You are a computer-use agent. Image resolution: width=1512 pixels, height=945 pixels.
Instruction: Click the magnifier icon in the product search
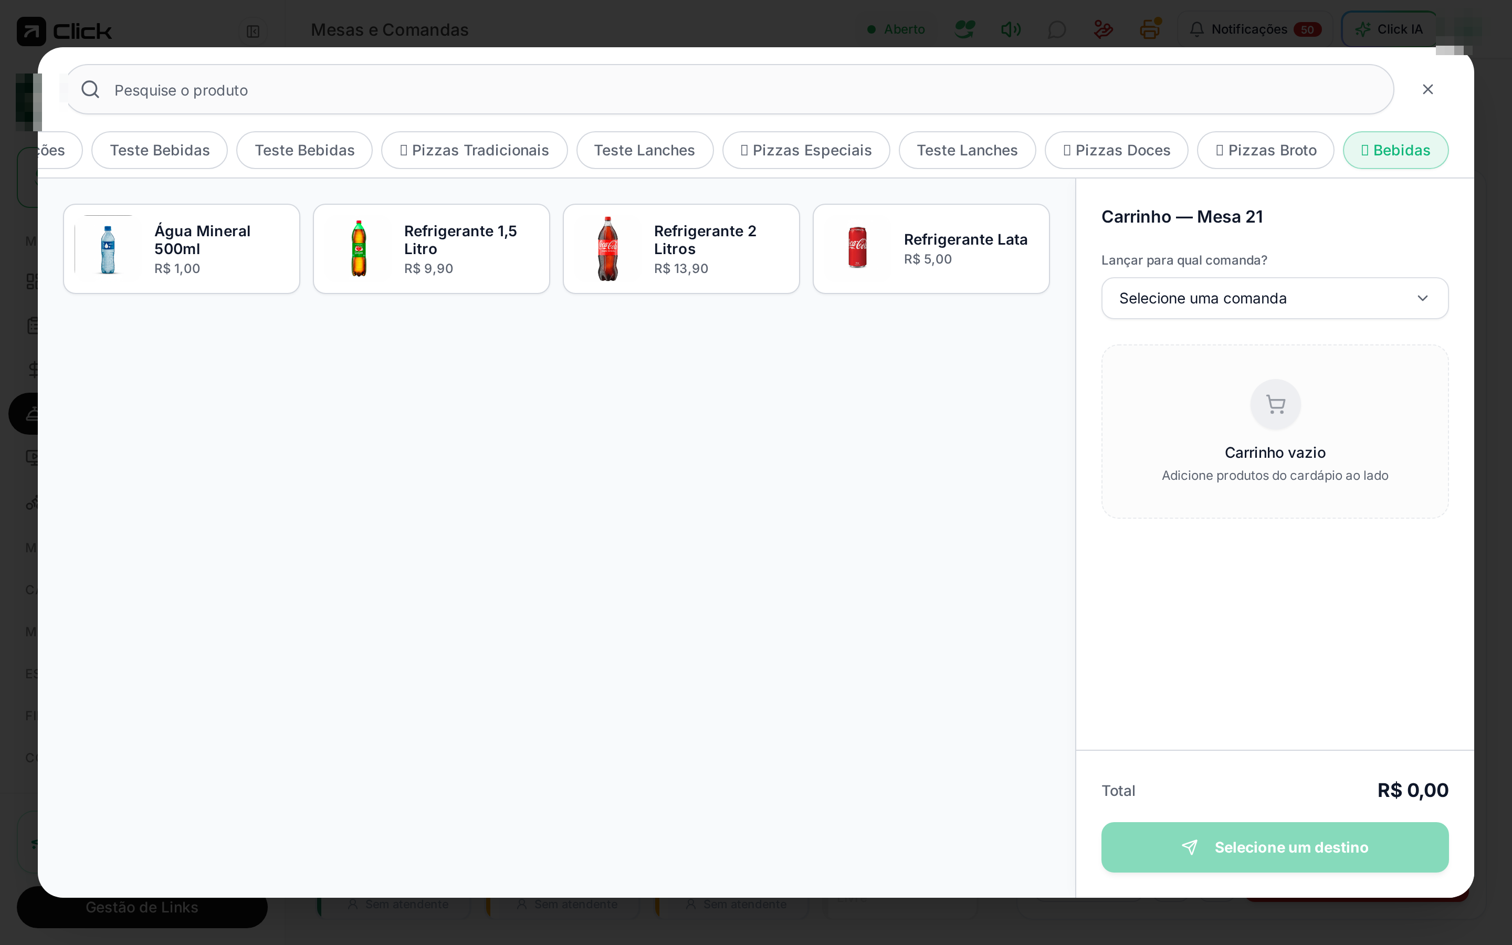click(91, 89)
